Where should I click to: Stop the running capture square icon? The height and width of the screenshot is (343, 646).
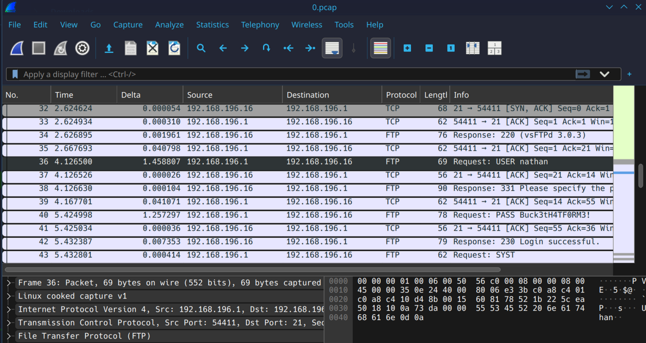(x=39, y=48)
